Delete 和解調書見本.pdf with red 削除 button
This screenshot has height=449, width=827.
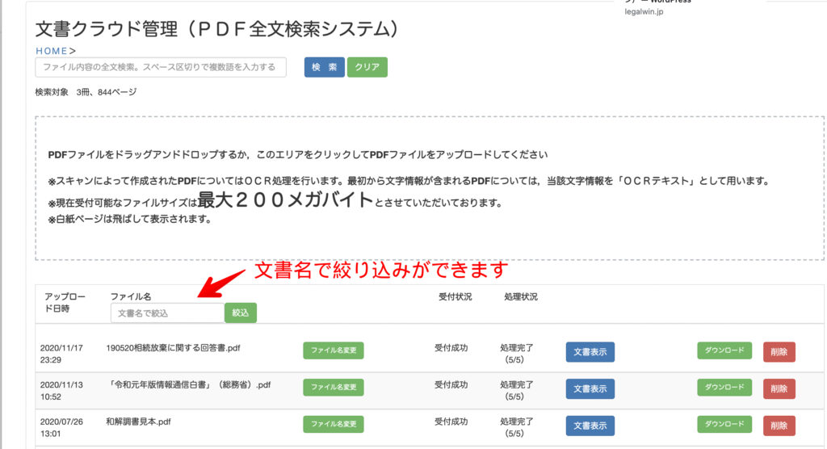(779, 426)
